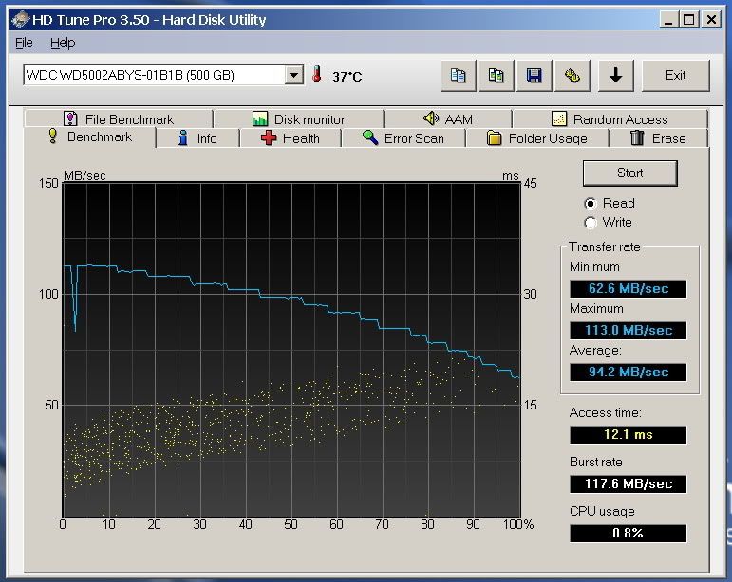
Task: Click the Average transfer rate value field
Action: pos(628,372)
